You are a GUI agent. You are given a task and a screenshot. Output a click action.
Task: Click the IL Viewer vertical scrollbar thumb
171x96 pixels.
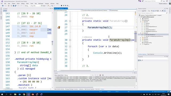click(52, 43)
